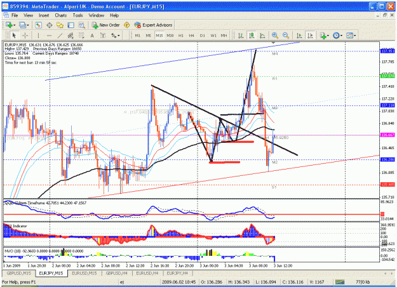
Task: Select the Text 'A' tool
Action: coord(92,36)
